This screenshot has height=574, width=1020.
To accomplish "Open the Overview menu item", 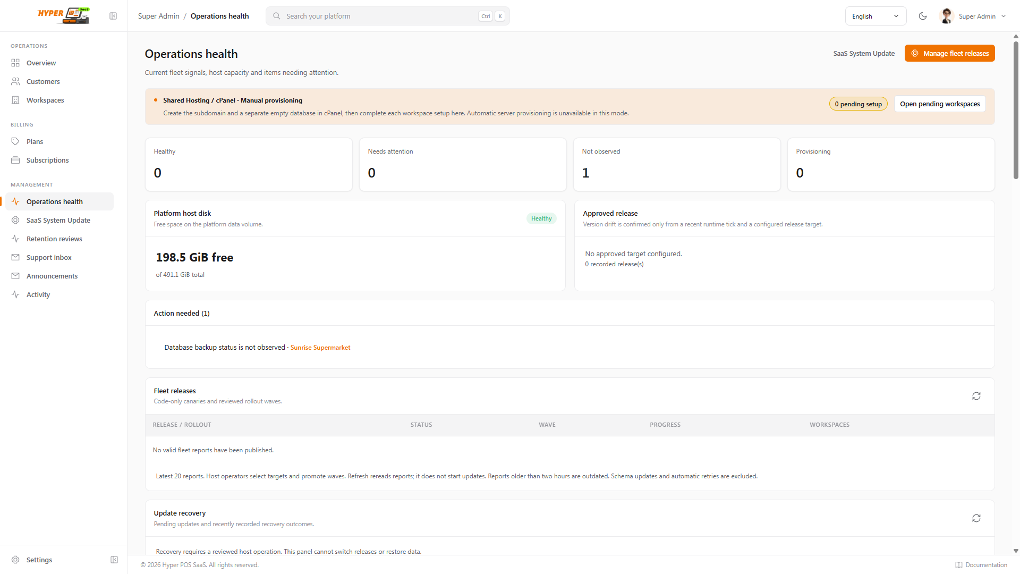I will (59, 63).
